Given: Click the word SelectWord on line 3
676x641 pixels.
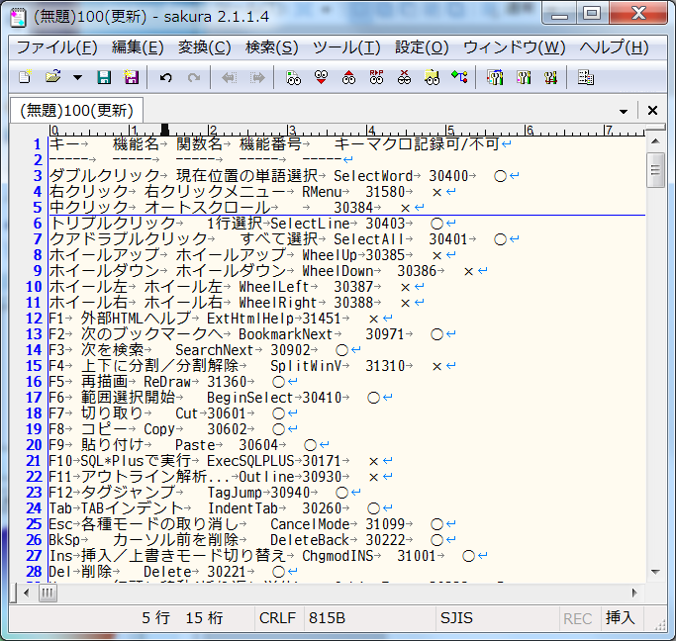Looking at the screenshot, I should coord(373,176).
